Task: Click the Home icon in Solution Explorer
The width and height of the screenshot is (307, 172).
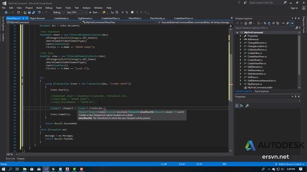Action: click(x=246, y=23)
